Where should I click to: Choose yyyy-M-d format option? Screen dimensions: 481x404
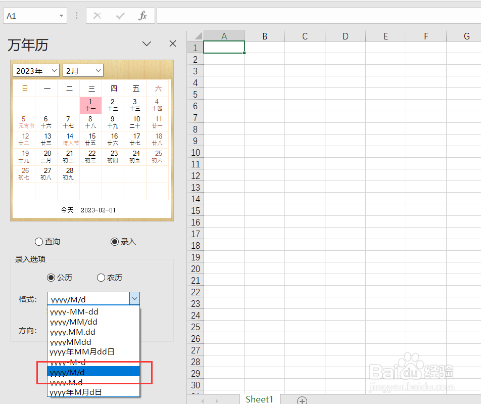(x=93, y=362)
